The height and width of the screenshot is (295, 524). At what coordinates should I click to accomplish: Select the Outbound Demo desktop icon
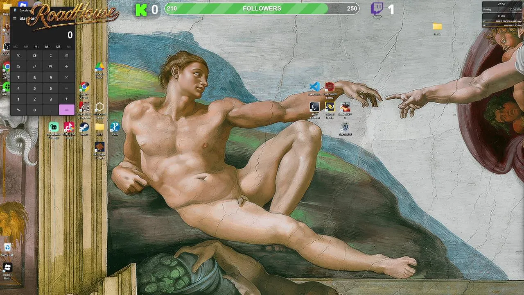[x=99, y=110]
